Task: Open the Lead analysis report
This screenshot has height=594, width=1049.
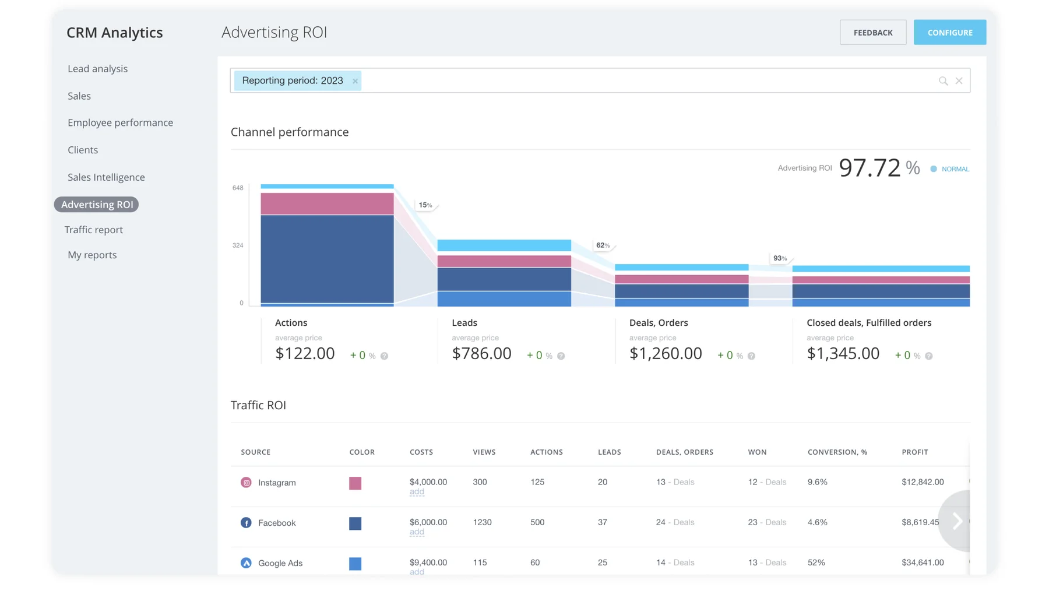Action: tap(97, 69)
